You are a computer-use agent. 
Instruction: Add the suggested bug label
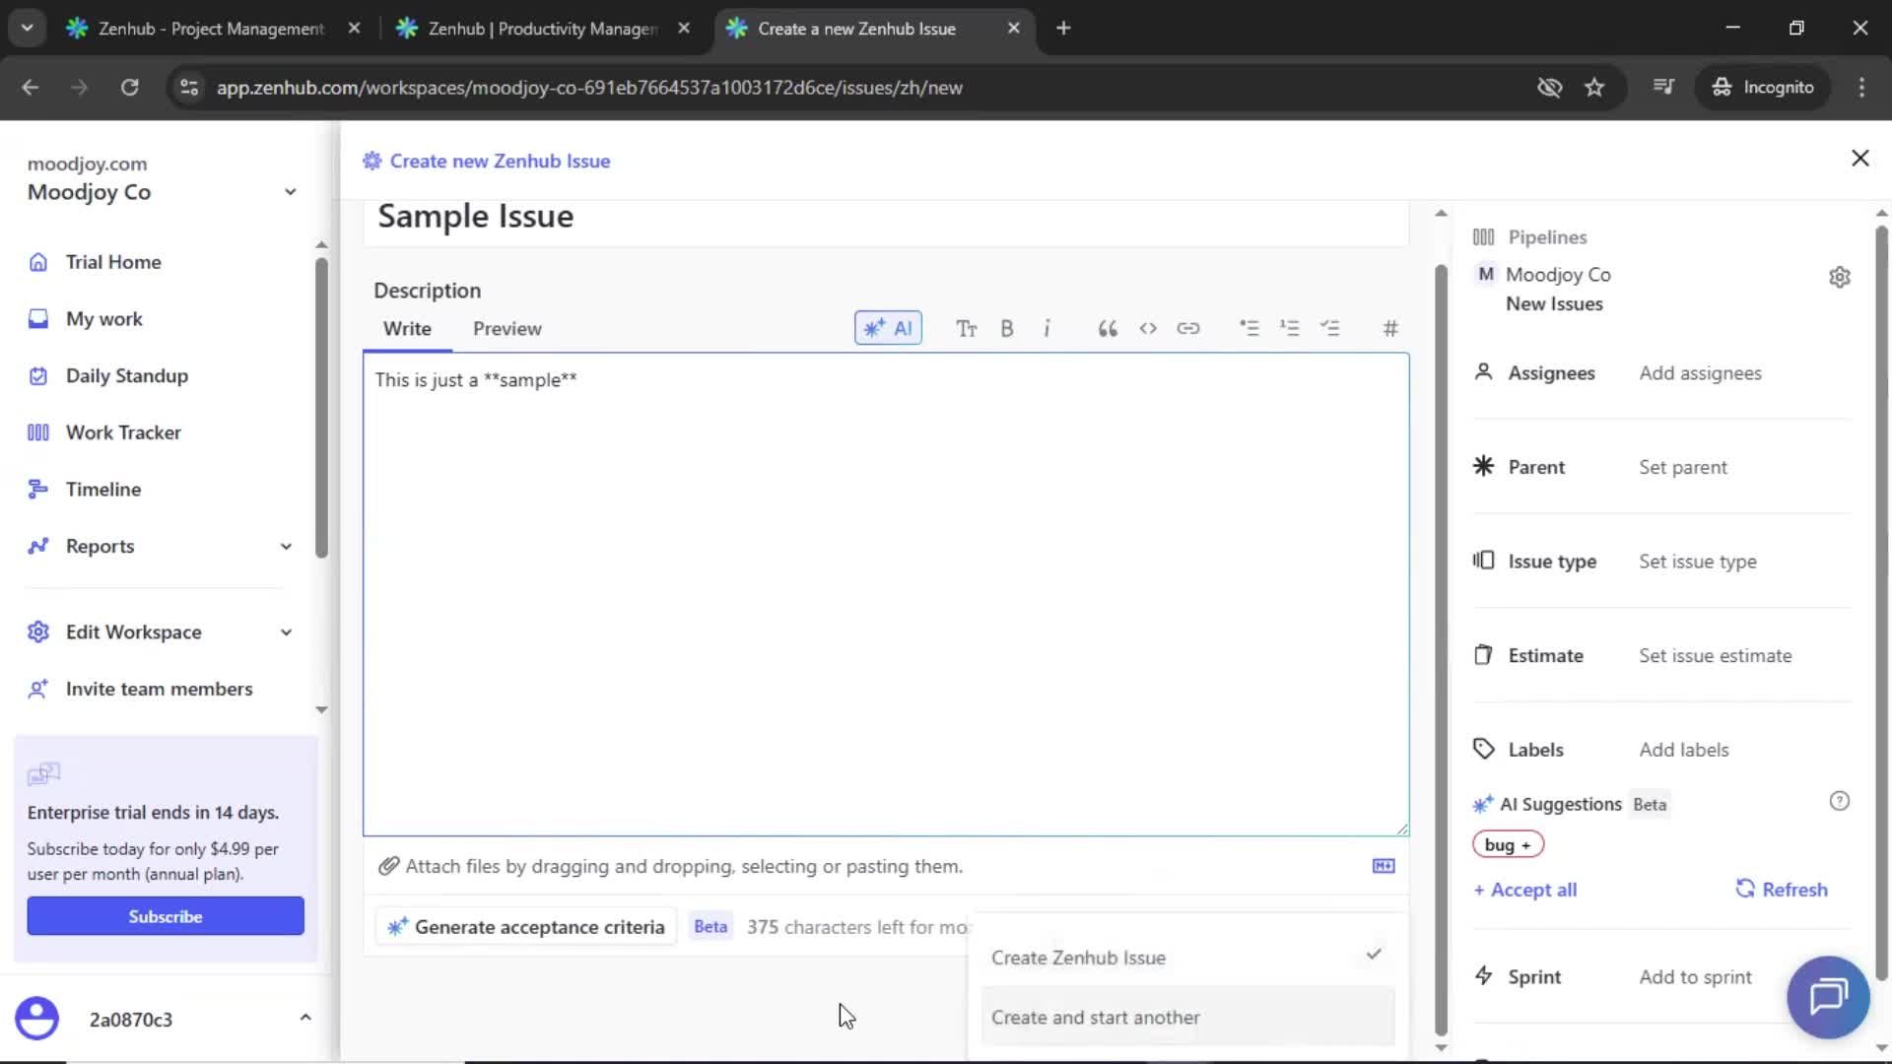click(1508, 844)
